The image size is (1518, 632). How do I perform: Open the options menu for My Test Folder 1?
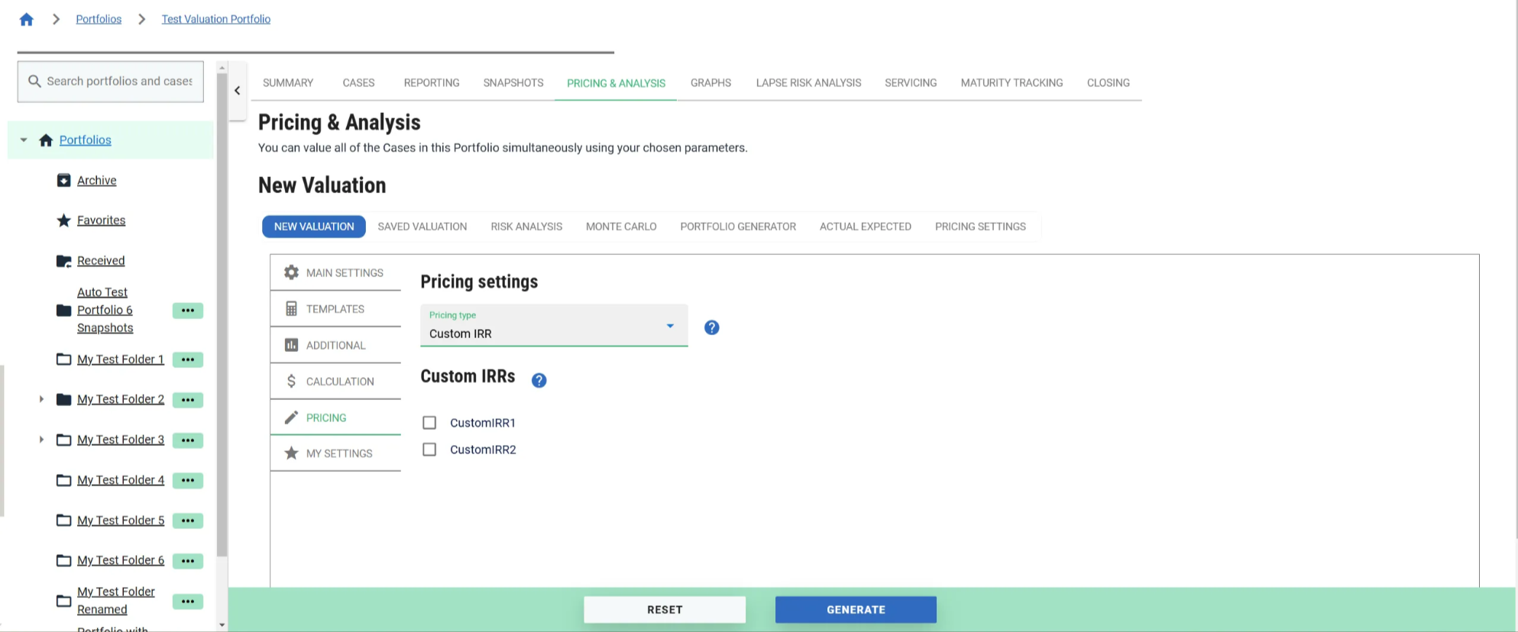(187, 360)
